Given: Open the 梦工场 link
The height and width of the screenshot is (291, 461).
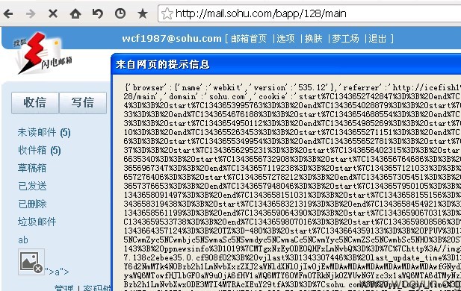Looking at the screenshot, I should click(345, 39).
